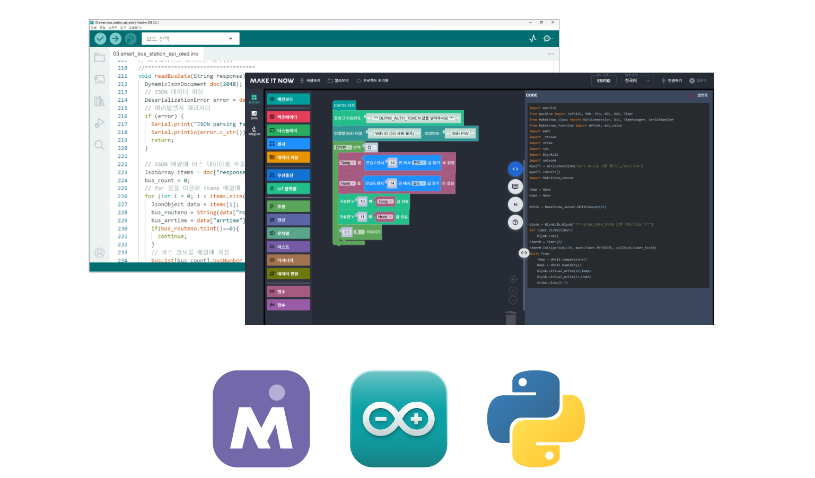Open the 한국어 block language dropdown
Image resolution: width=815 pixels, height=478 pixels.
(x=637, y=81)
